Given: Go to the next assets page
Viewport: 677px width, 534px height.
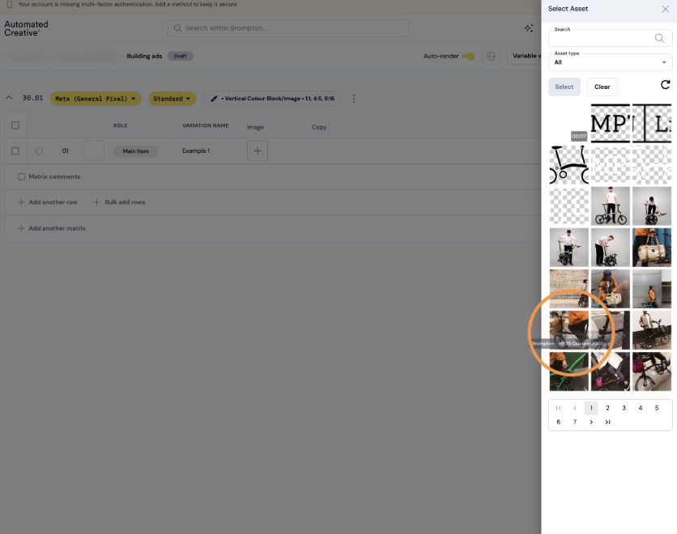Looking at the screenshot, I should (591, 422).
